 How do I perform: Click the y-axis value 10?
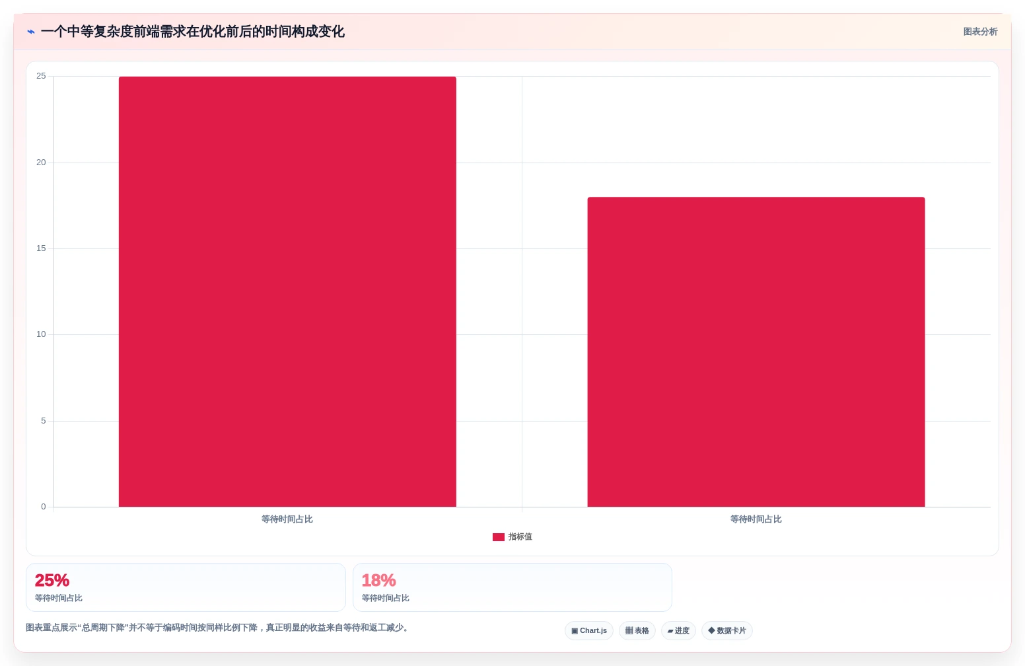pos(41,334)
